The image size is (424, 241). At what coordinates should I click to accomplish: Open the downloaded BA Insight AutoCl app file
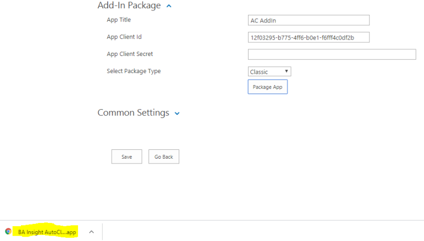point(47,232)
